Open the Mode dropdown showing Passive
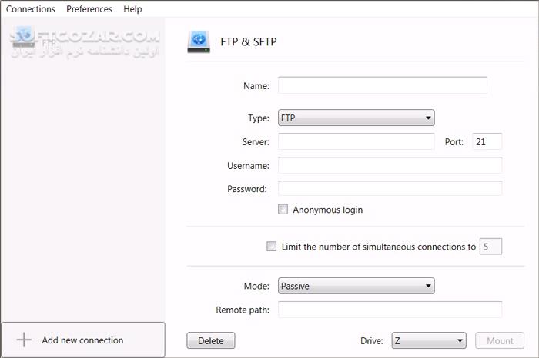 [x=356, y=286]
